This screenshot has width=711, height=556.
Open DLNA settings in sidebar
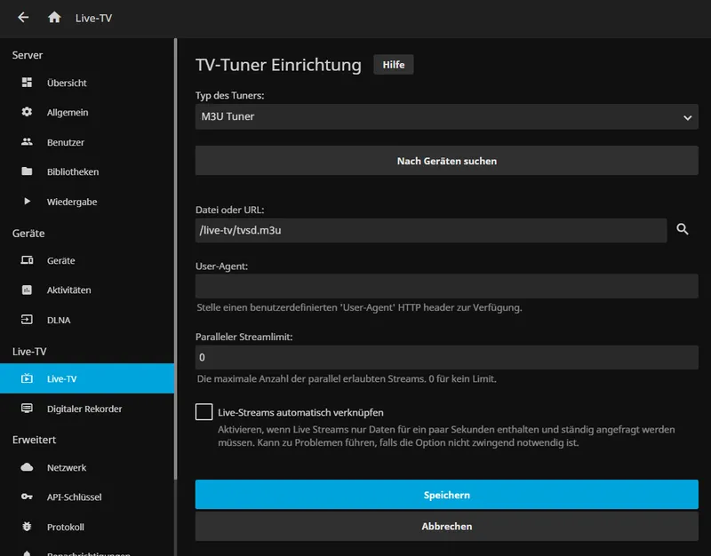tap(59, 320)
